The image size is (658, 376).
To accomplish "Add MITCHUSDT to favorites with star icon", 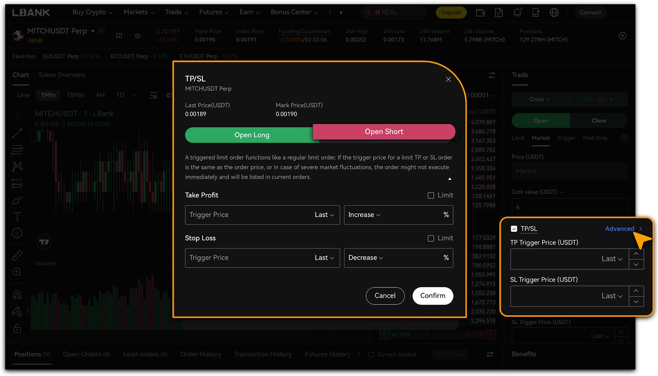I will click(x=137, y=36).
